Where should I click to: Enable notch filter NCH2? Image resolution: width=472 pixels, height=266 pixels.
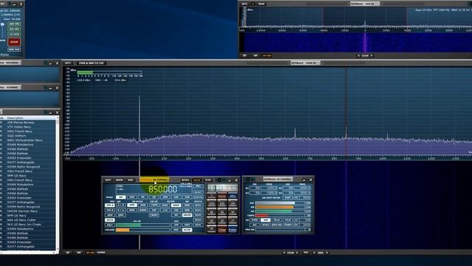[x=198, y=210]
